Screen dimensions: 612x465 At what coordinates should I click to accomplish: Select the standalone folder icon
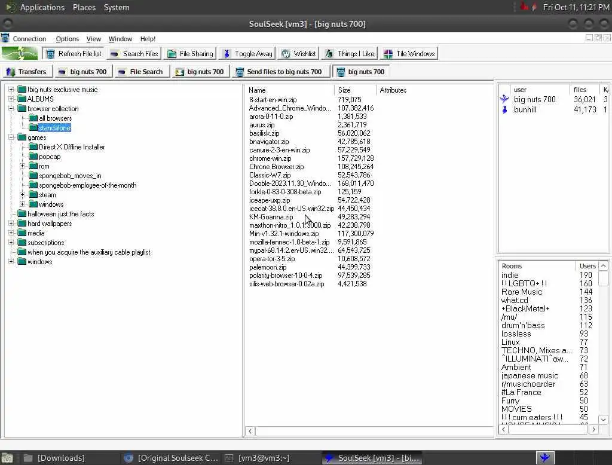(33, 128)
